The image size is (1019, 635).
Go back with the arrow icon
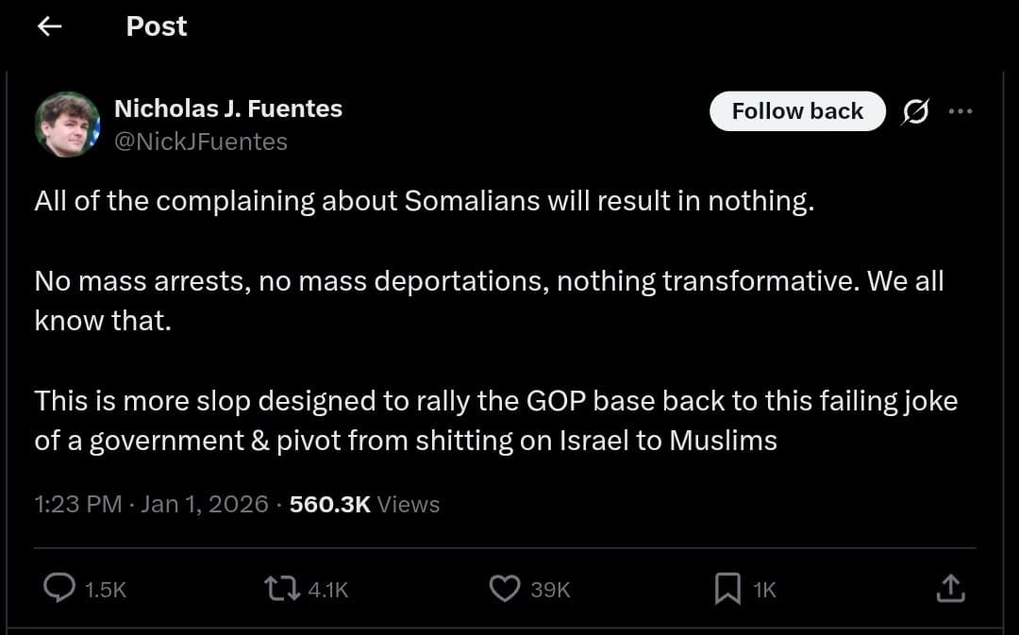pyautogui.click(x=48, y=25)
